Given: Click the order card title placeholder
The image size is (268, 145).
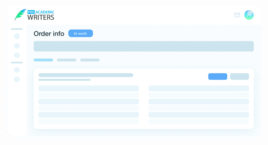Looking at the screenshot, I should coord(86,75).
